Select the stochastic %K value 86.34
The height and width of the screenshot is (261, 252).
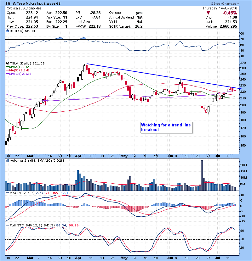tap(61, 225)
